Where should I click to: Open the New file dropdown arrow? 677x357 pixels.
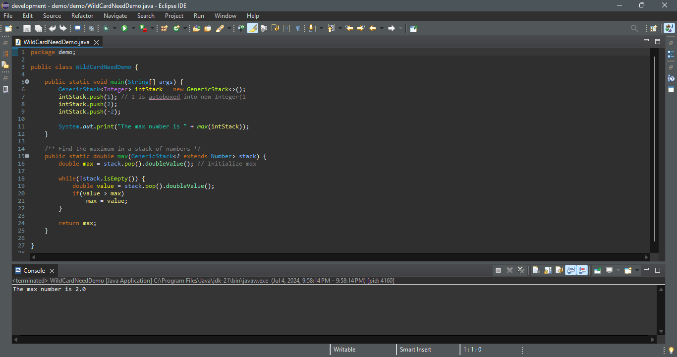(x=17, y=28)
